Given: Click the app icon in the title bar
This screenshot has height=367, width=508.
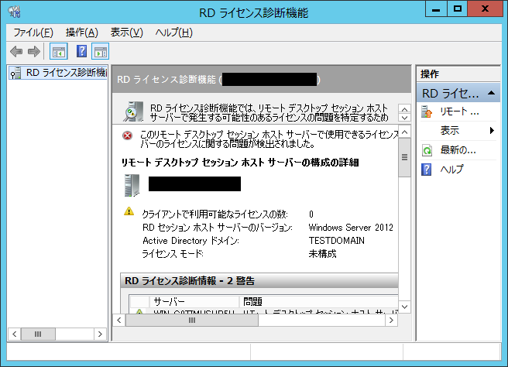Looking at the screenshot, I should click(x=15, y=12).
